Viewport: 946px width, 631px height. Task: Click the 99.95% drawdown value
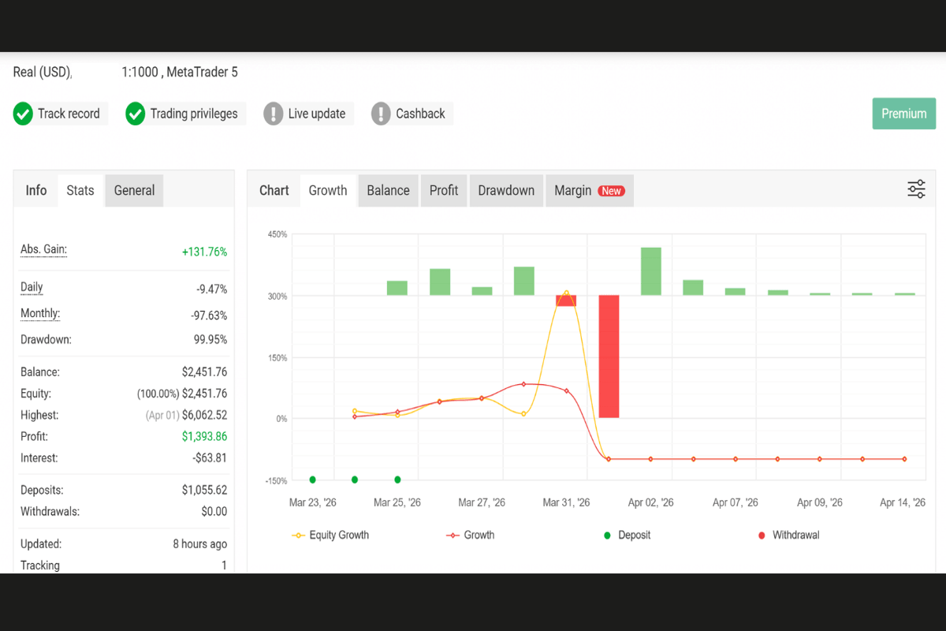[209, 340]
